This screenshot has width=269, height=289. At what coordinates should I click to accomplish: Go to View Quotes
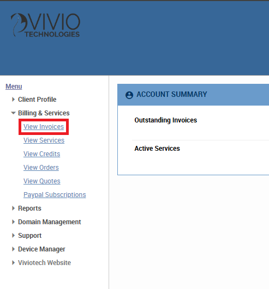coord(42,181)
